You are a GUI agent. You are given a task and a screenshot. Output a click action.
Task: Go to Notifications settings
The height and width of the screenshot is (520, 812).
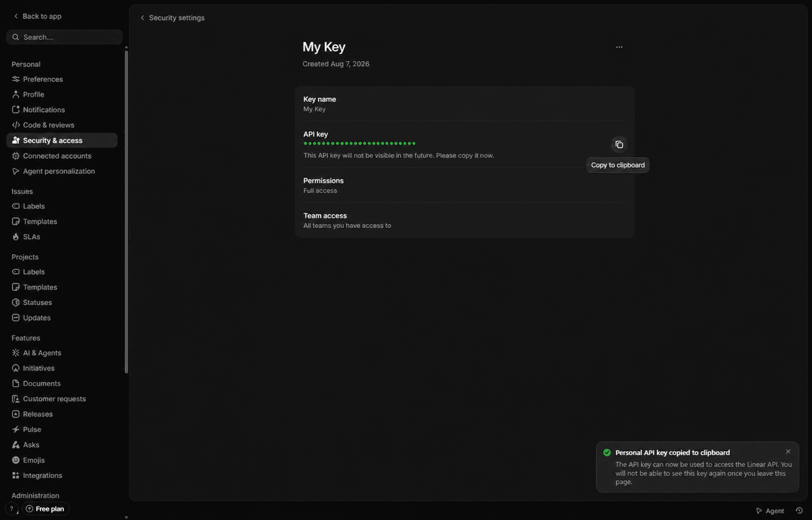click(x=62, y=110)
